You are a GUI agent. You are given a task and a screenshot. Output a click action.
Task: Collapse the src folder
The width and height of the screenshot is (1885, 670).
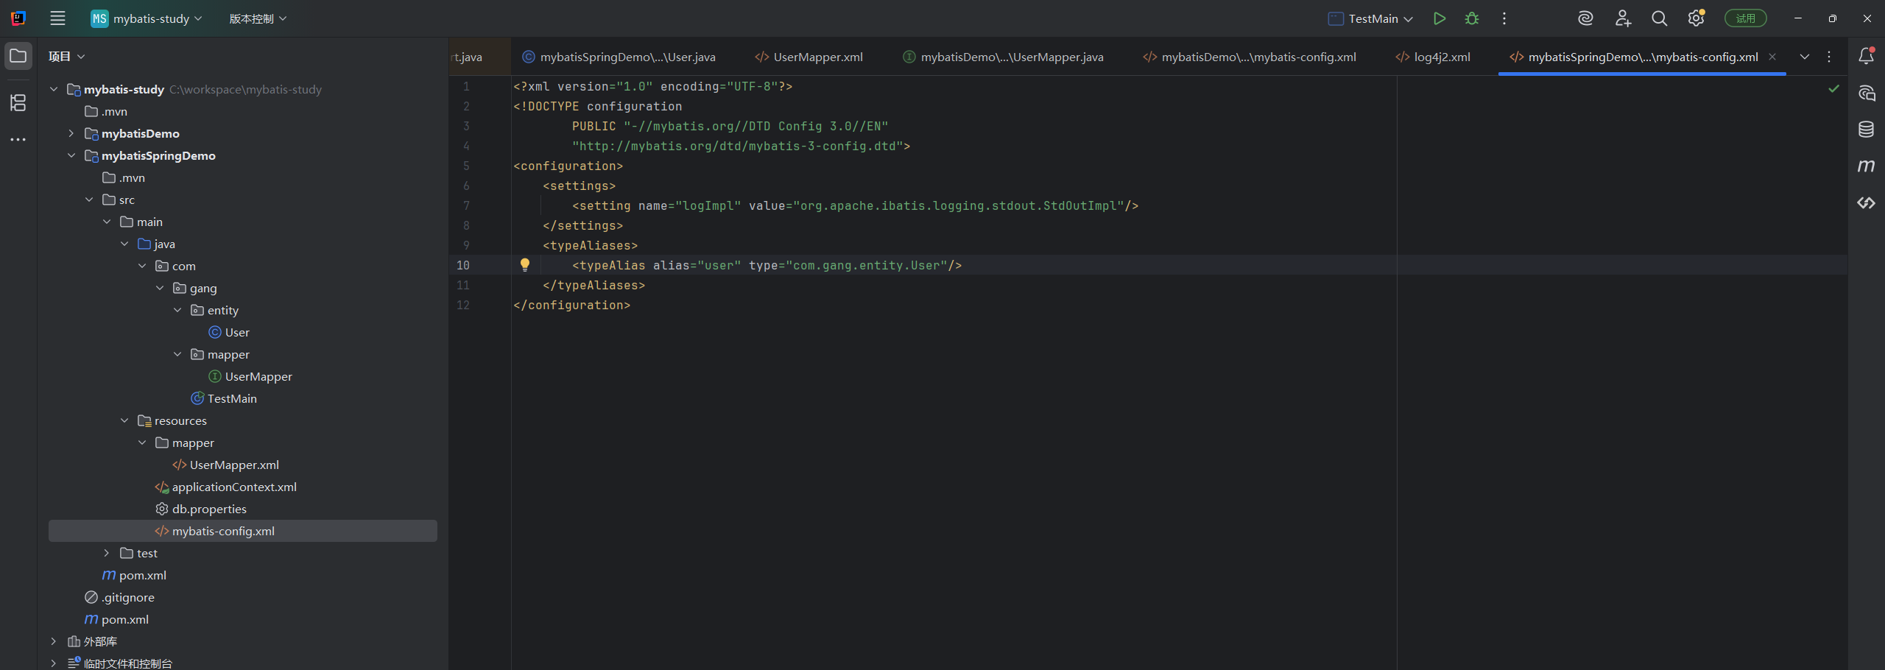point(89,200)
